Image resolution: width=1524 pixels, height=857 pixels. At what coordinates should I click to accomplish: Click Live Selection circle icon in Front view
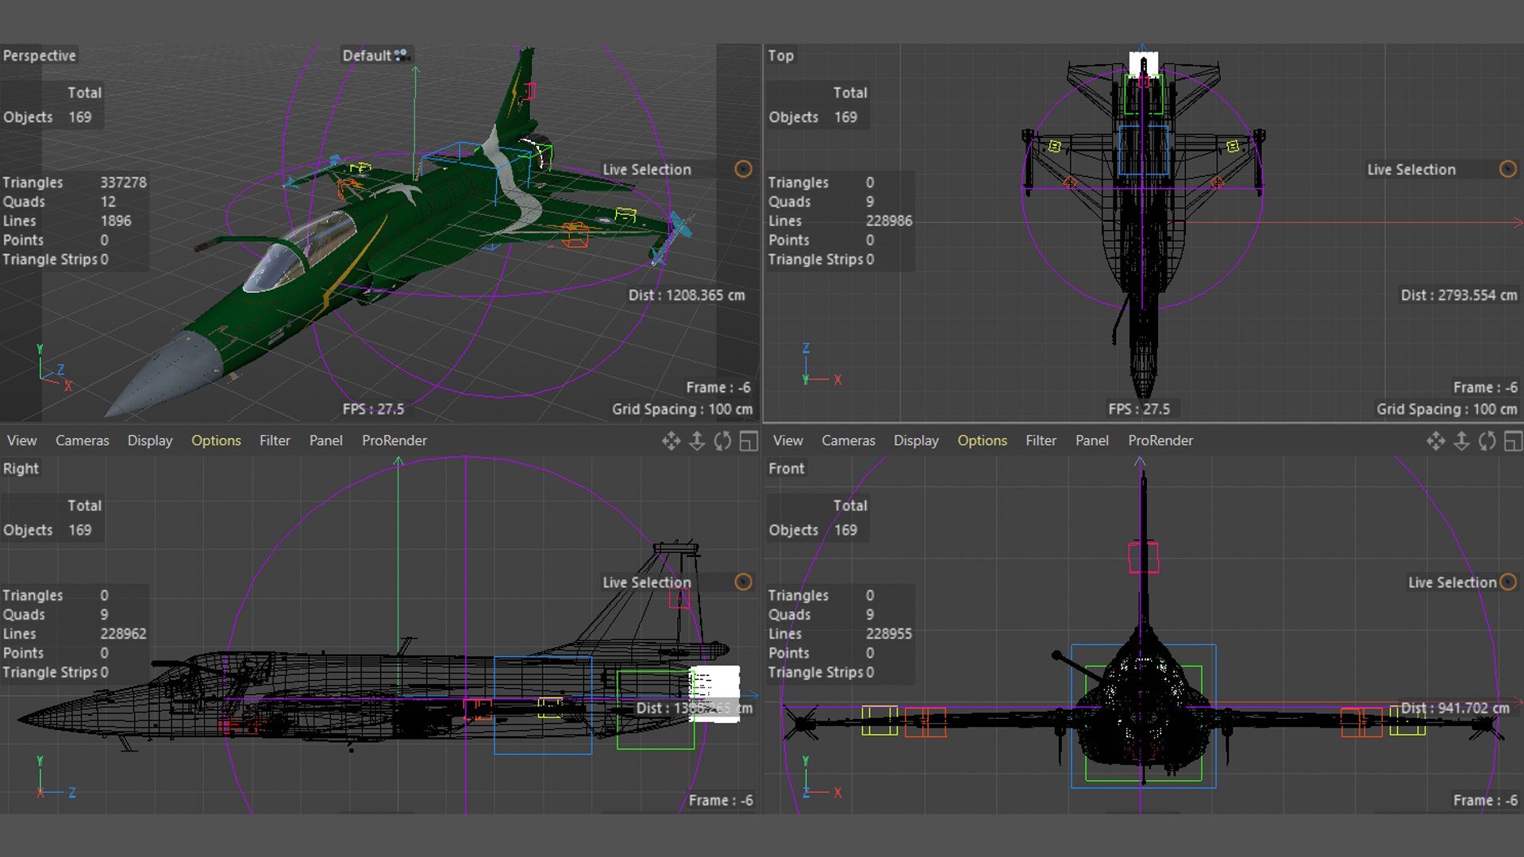(x=1508, y=582)
